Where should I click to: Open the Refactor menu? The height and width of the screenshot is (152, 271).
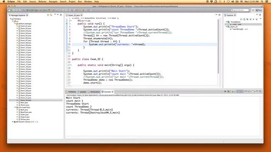pos(42,1)
